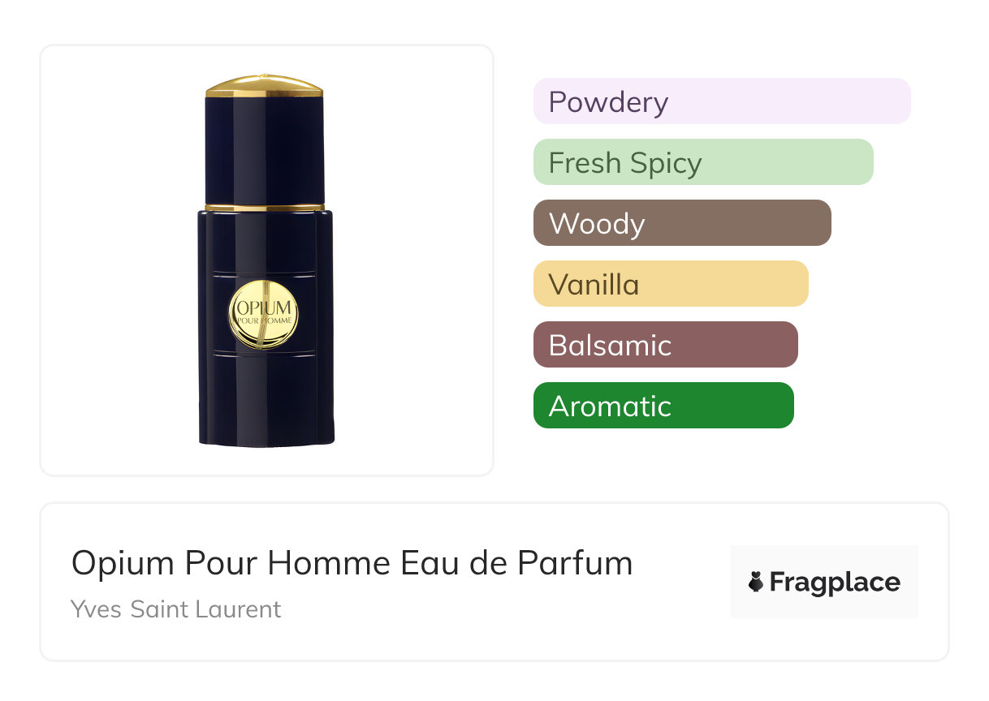Select the Powdery accord bar
The width and height of the screenshot is (989, 701).
point(722,101)
